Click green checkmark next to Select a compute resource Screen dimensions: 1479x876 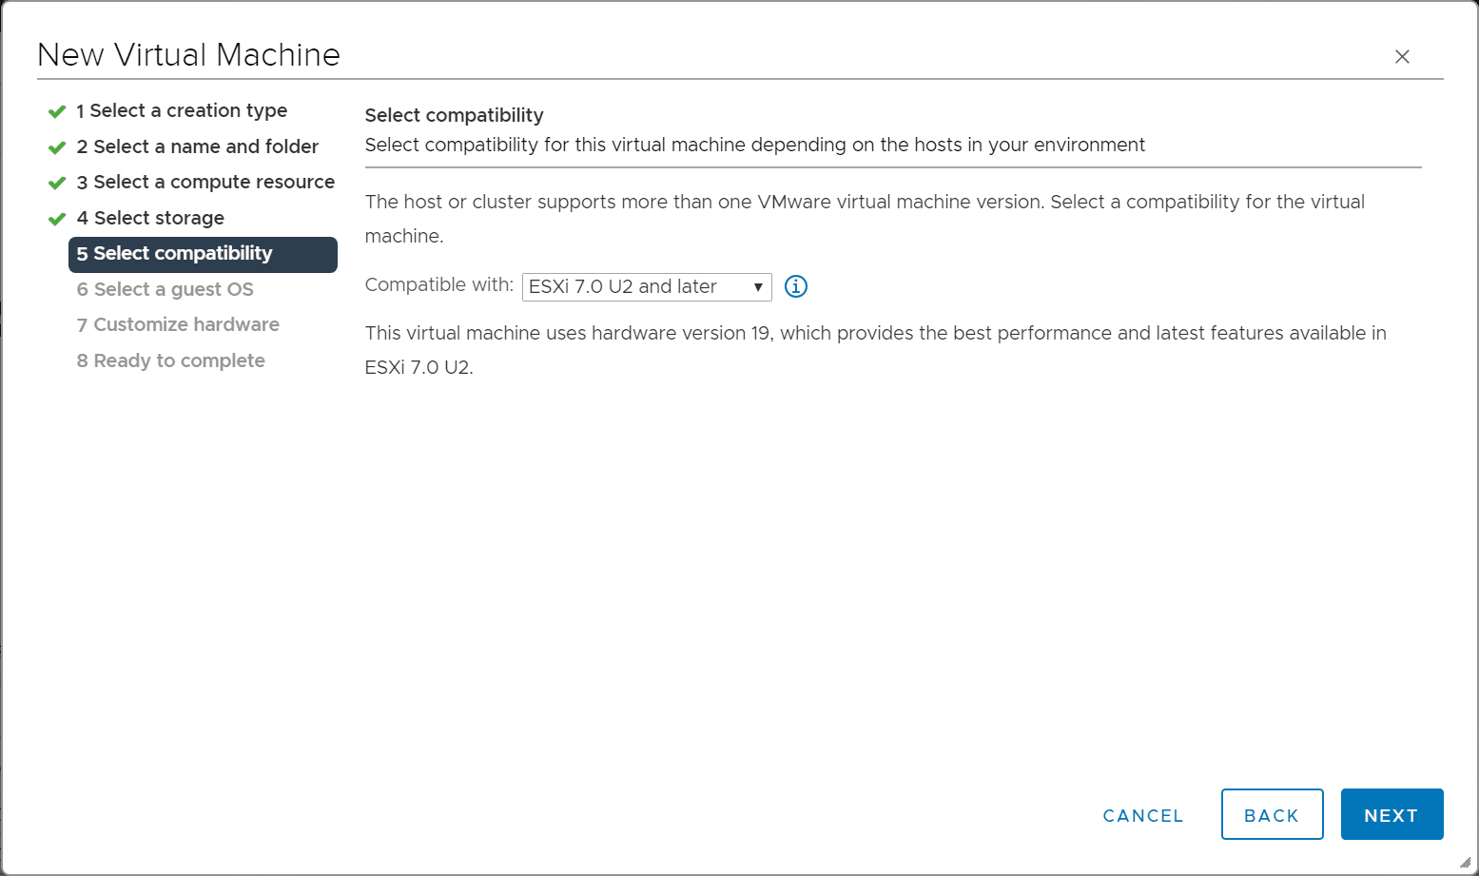point(57,183)
